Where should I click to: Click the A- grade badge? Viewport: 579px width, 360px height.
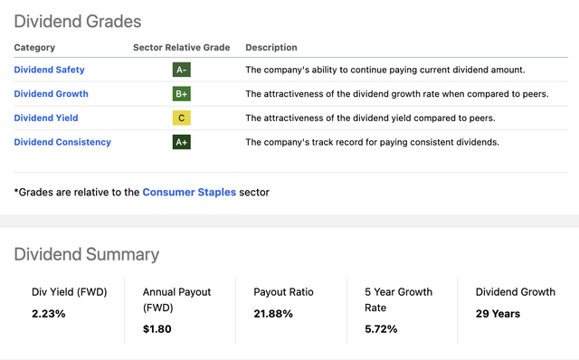pyautogui.click(x=181, y=70)
